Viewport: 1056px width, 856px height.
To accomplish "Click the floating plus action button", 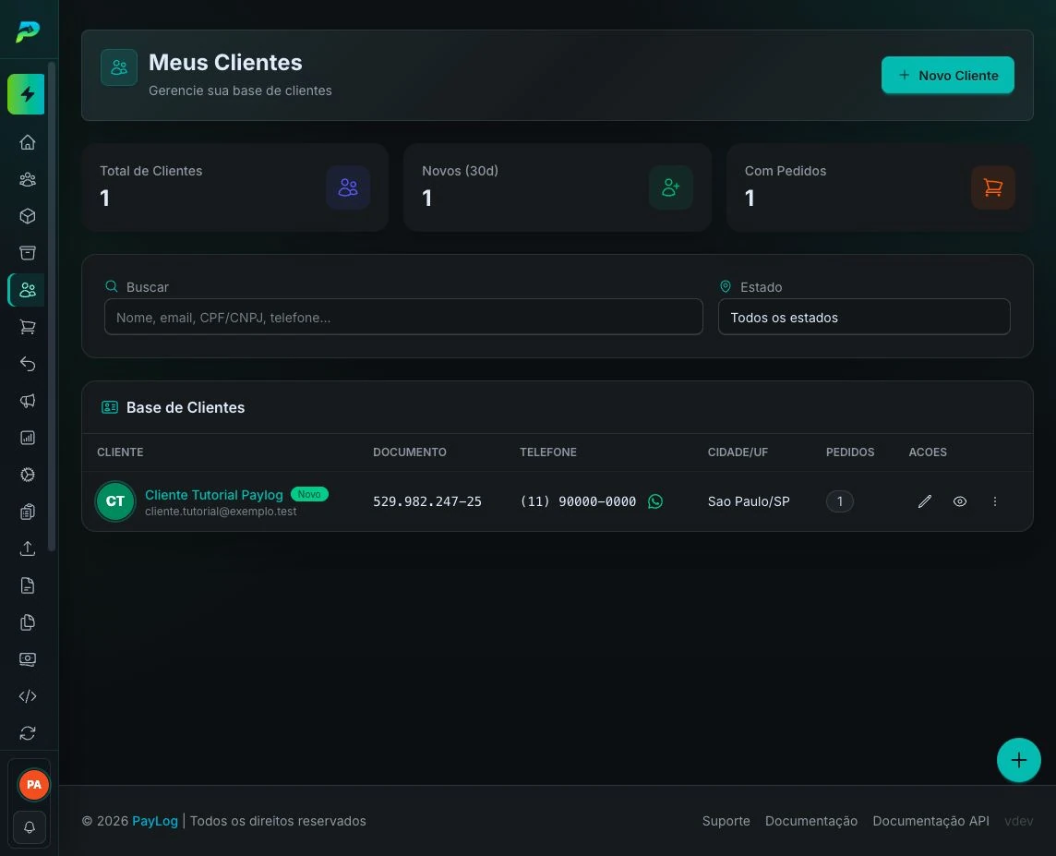I will (x=1019, y=760).
